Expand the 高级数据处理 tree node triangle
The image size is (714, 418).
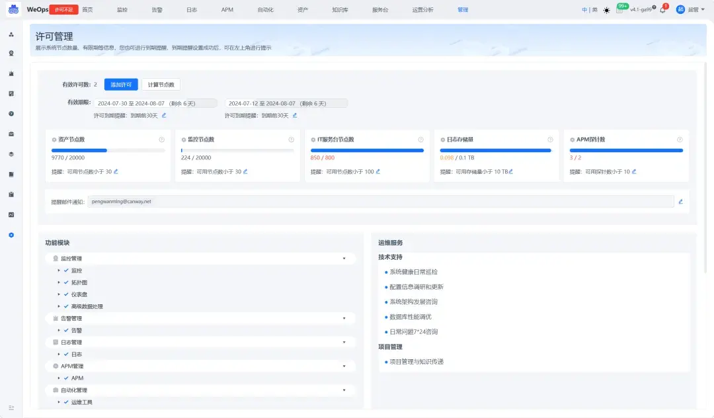point(59,306)
